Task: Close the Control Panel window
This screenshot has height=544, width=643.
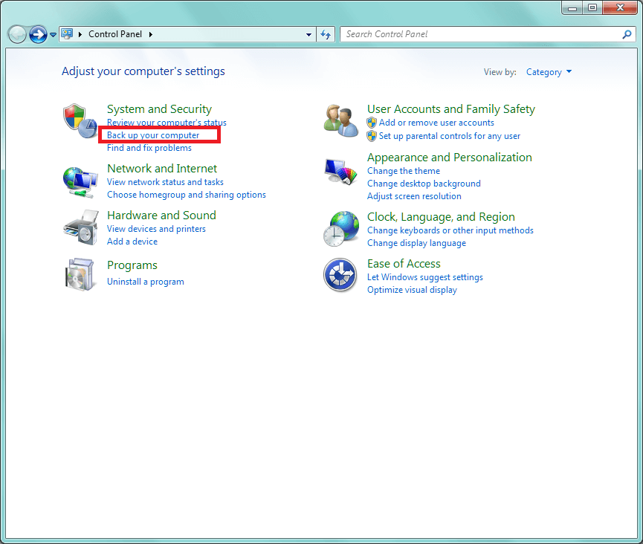Action: 620,7
